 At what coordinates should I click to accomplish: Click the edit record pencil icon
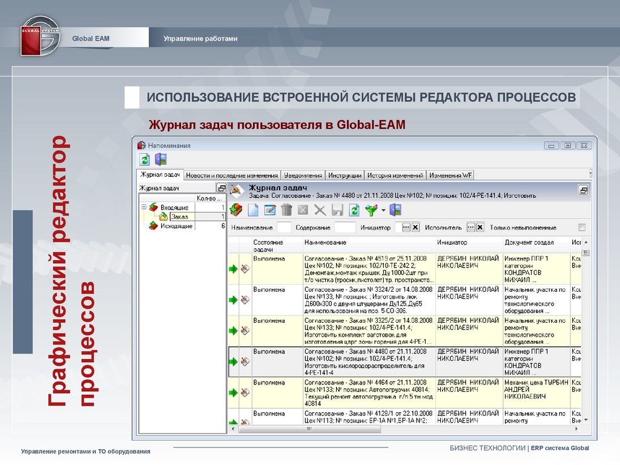pyautogui.click(x=270, y=211)
